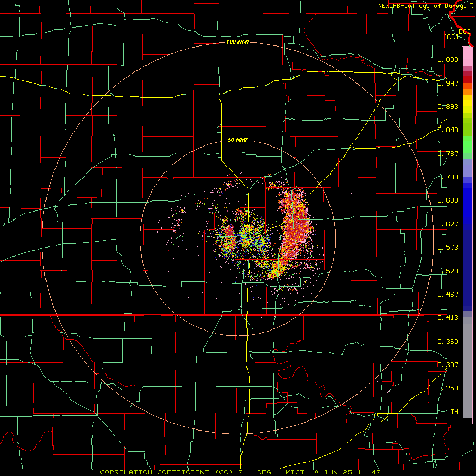Select the 0.733 scale value
The image size is (476, 476).
point(448,177)
